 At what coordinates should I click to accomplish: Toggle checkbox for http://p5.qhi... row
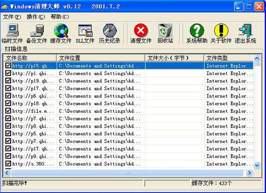click(x=8, y=133)
